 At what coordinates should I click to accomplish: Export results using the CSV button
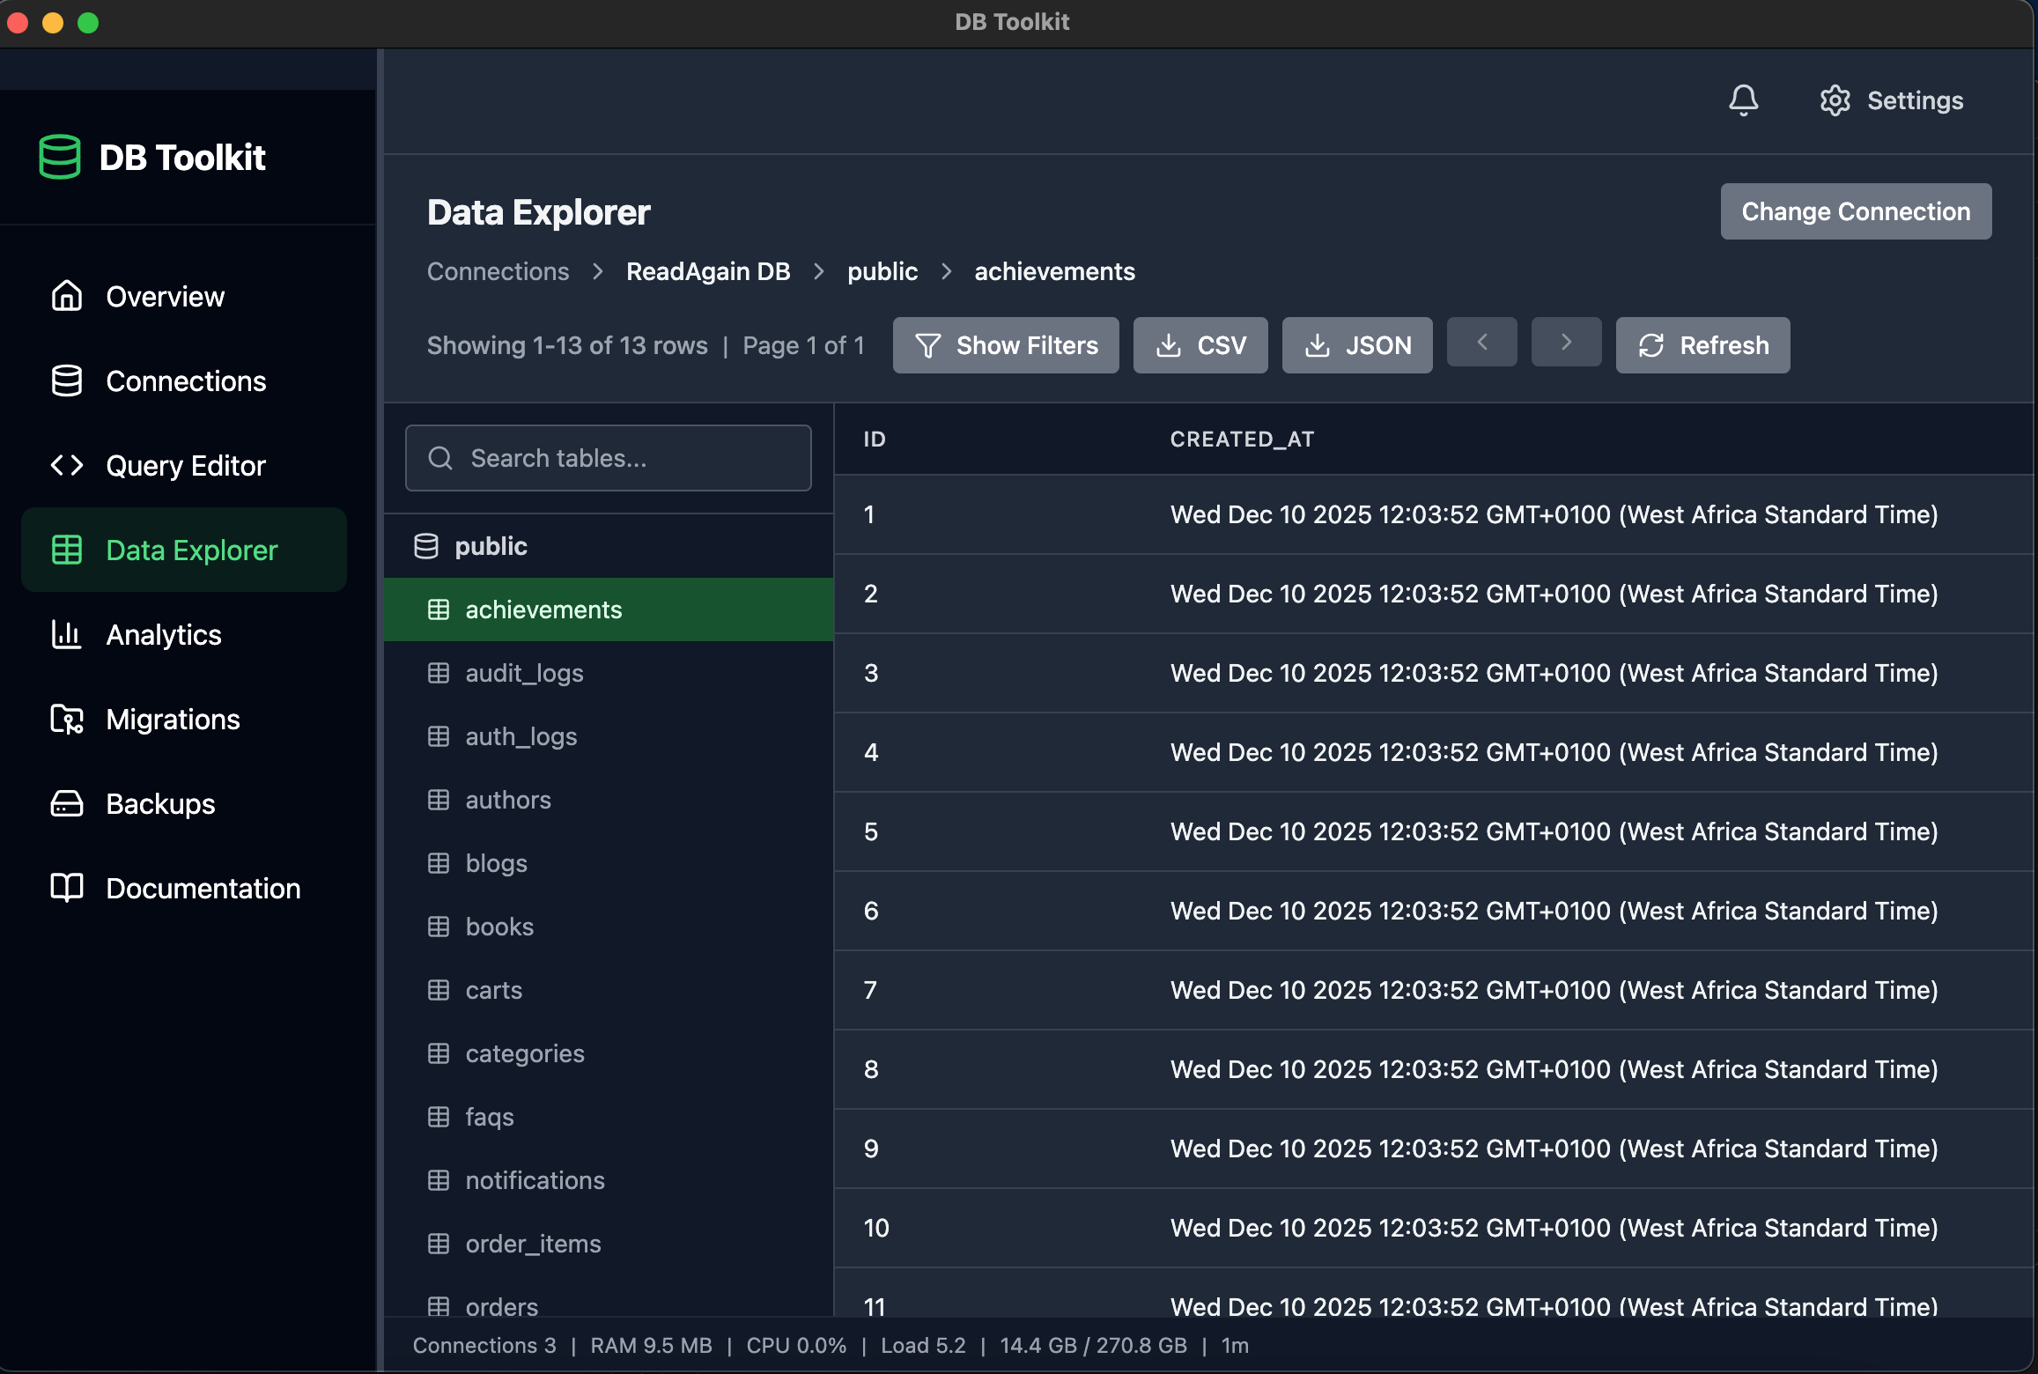pos(1200,345)
